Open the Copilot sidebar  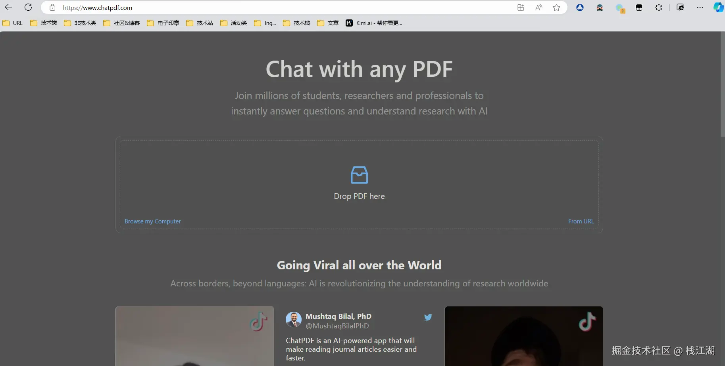coord(718,8)
